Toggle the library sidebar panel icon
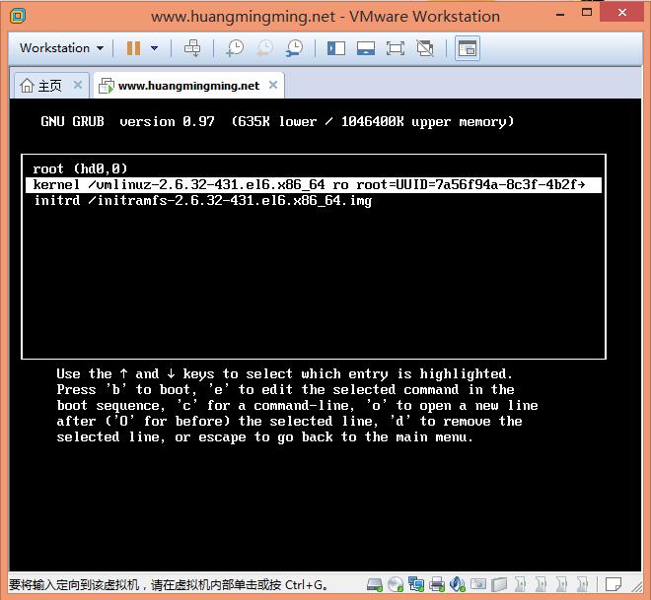The width and height of the screenshot is (651, 600). 336,48
